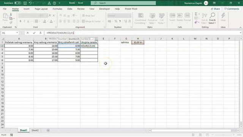
Task: Click the Font Color A icon
Action: click(51, 21)
